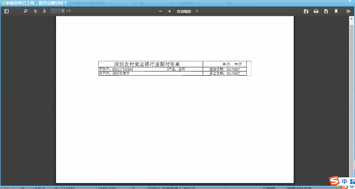Print the document via printer icon
The image size is (355, 189).
click(x=316, y=11)
